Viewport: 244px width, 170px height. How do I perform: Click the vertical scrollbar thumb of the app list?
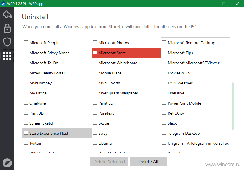233,106
